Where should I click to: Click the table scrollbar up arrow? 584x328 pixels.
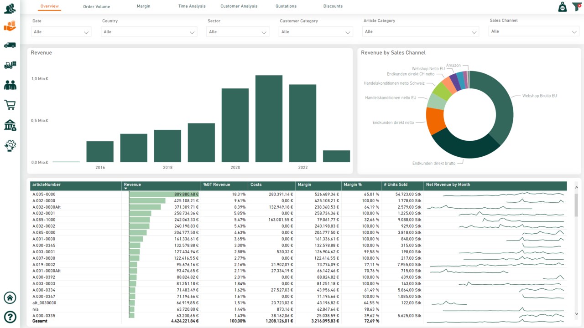coord(576,187)
